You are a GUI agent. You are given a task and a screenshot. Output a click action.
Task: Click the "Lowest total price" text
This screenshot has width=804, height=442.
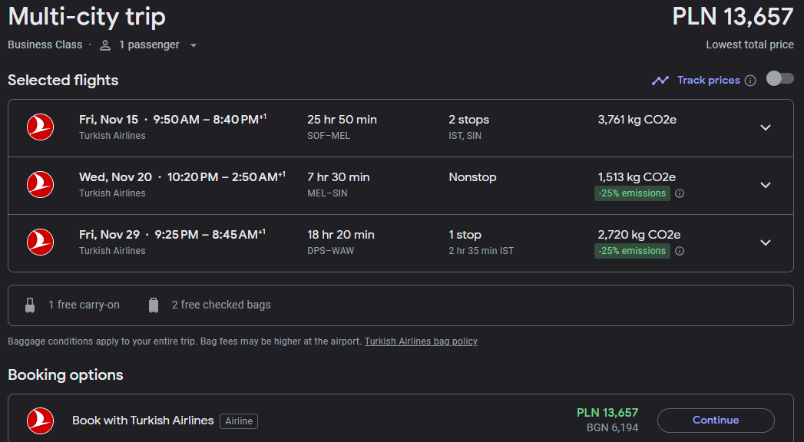(749, 45)
